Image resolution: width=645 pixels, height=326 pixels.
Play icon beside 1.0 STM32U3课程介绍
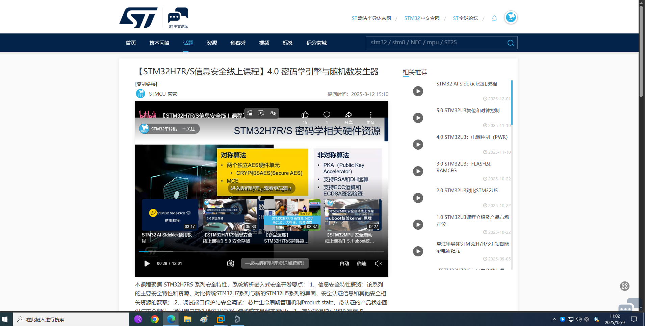pos(418,225)
